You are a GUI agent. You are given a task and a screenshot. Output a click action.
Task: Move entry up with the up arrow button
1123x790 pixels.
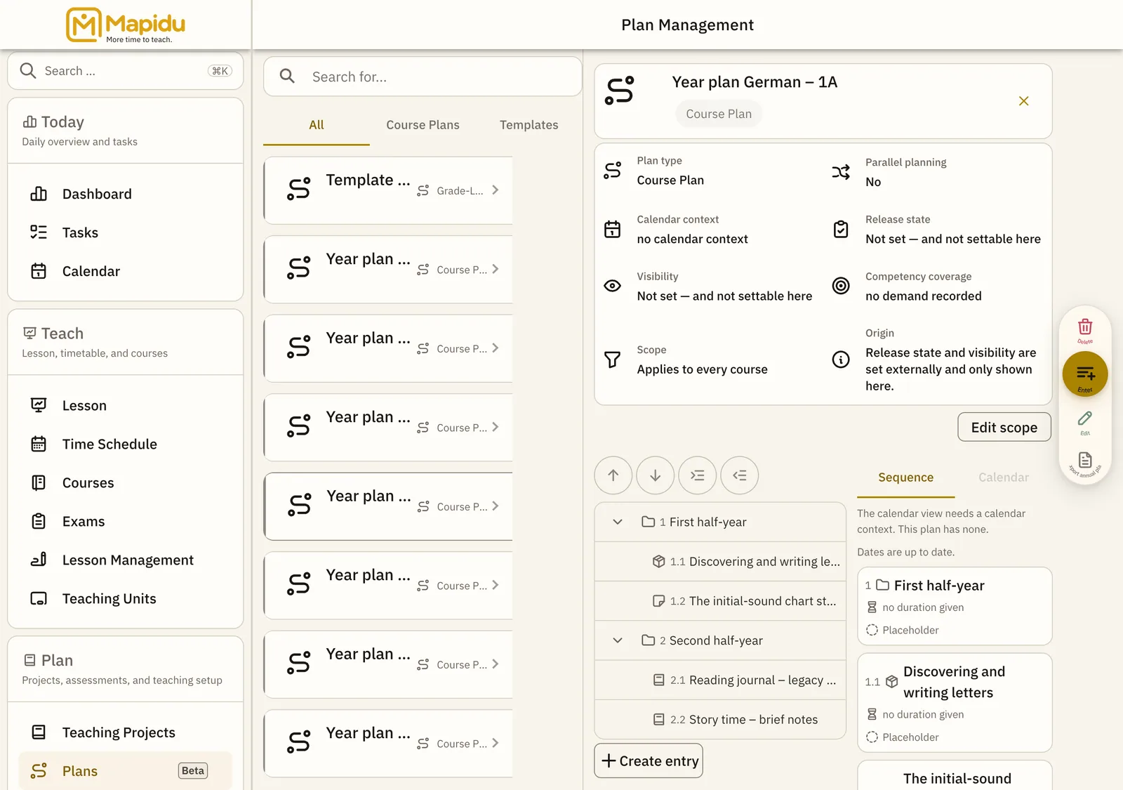[613, 475]
